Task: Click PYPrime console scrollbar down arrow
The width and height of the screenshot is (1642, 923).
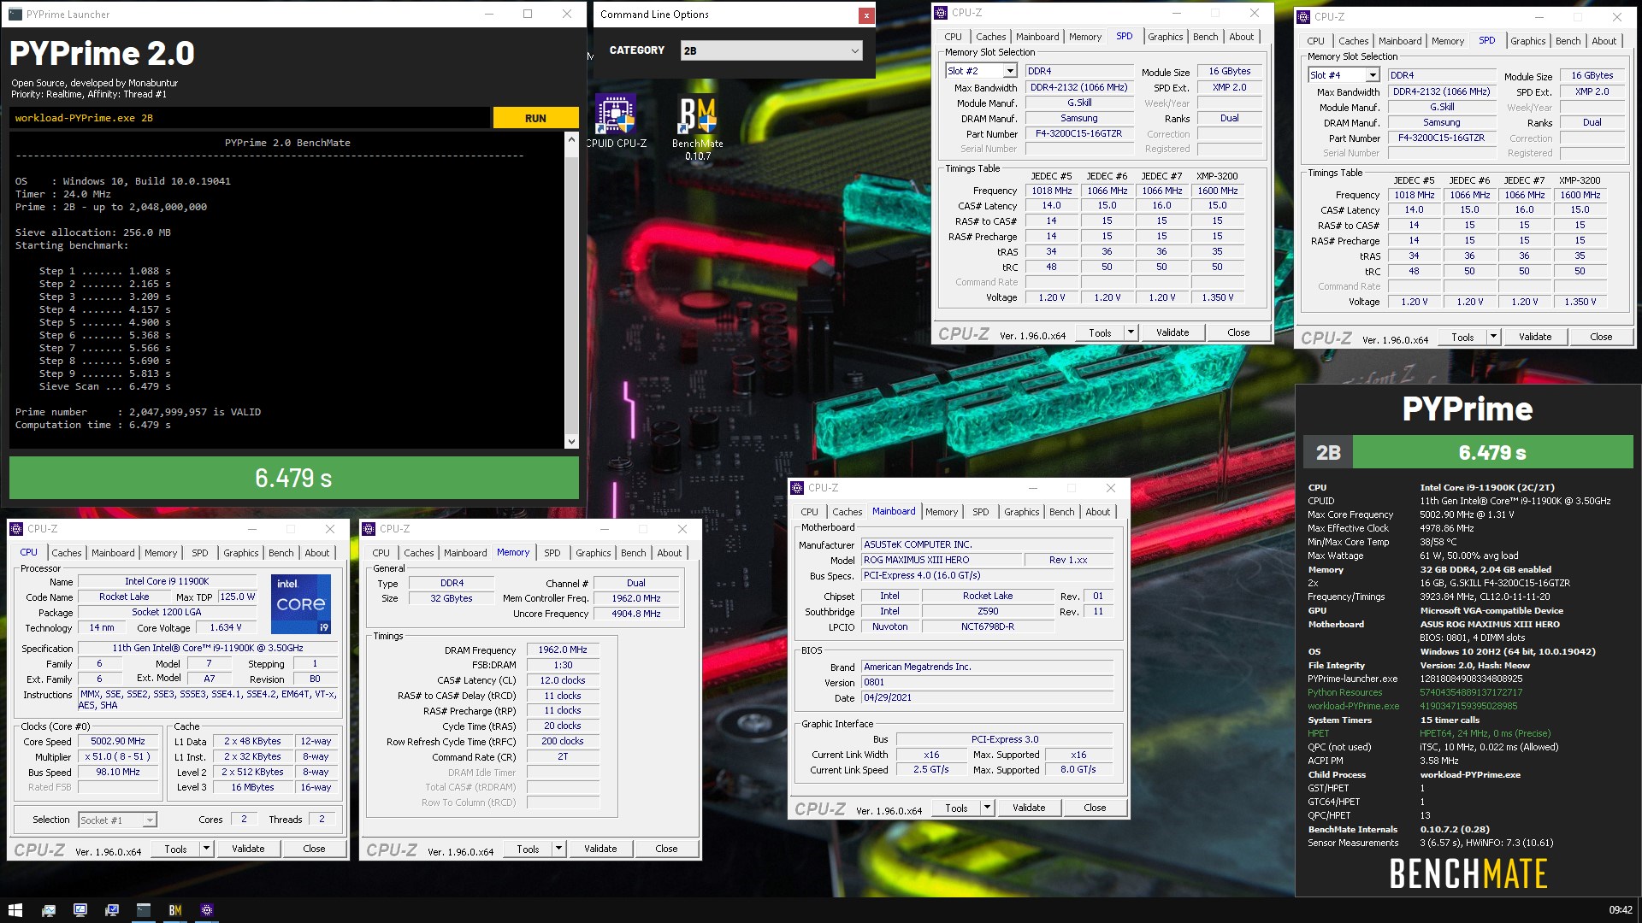Action: click(x=571, y=441)
